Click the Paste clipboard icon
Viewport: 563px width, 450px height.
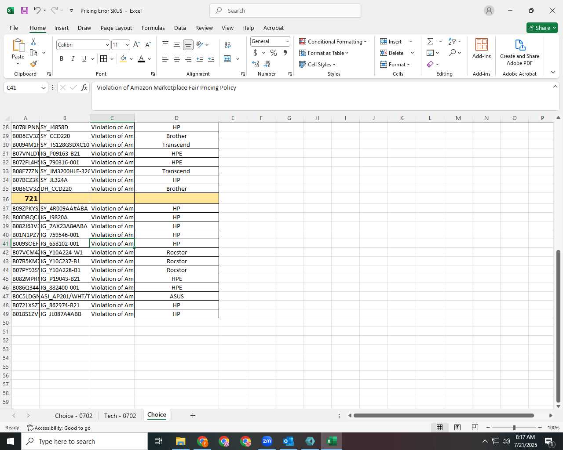click(18, 45)
